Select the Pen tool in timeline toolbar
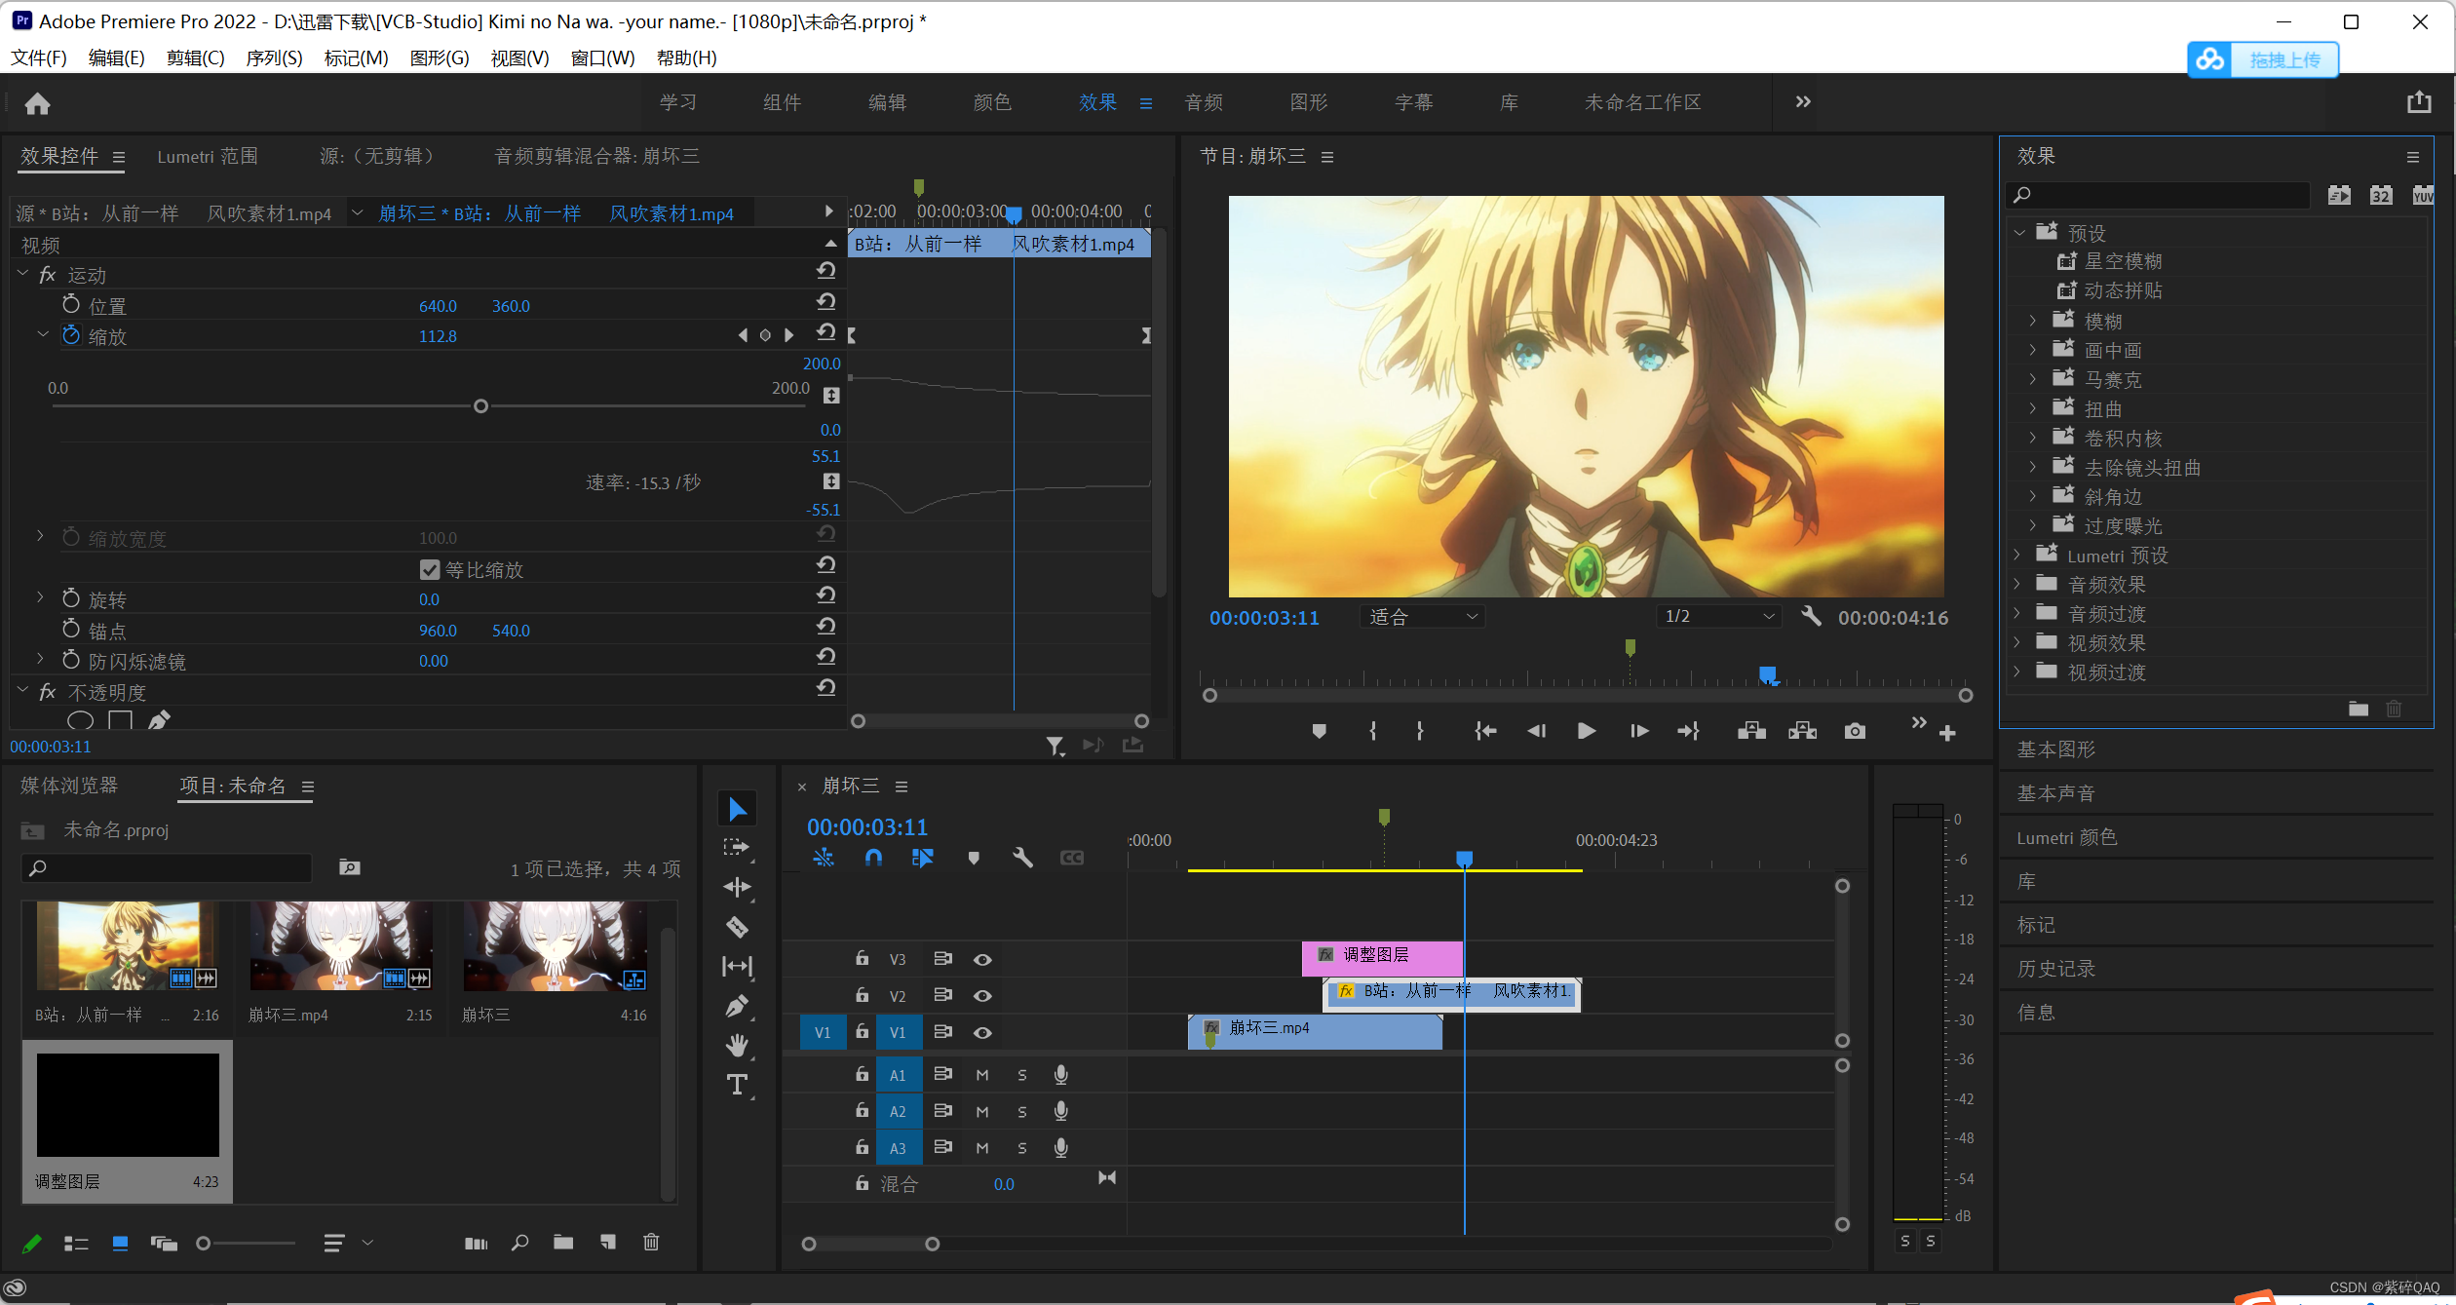This screenshot has width=2456, height=1305. (737, 1006)
